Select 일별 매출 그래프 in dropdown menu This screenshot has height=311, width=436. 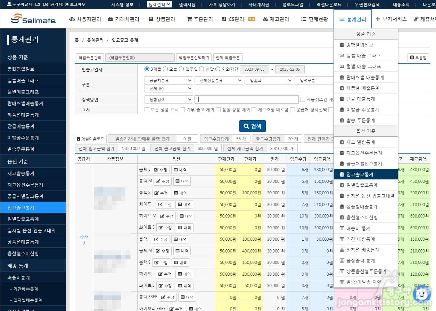click(365, 55)
